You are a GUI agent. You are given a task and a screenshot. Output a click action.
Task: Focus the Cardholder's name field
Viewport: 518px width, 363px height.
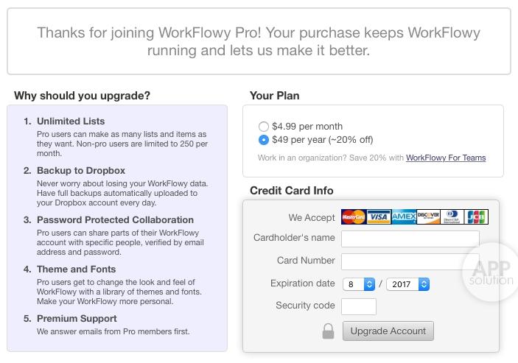coord(410,239)
